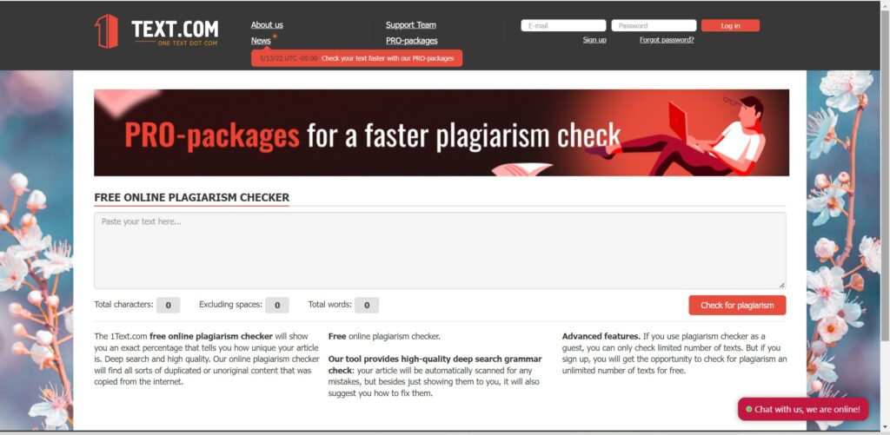Open the Chat with us online widget

point(803,409)
